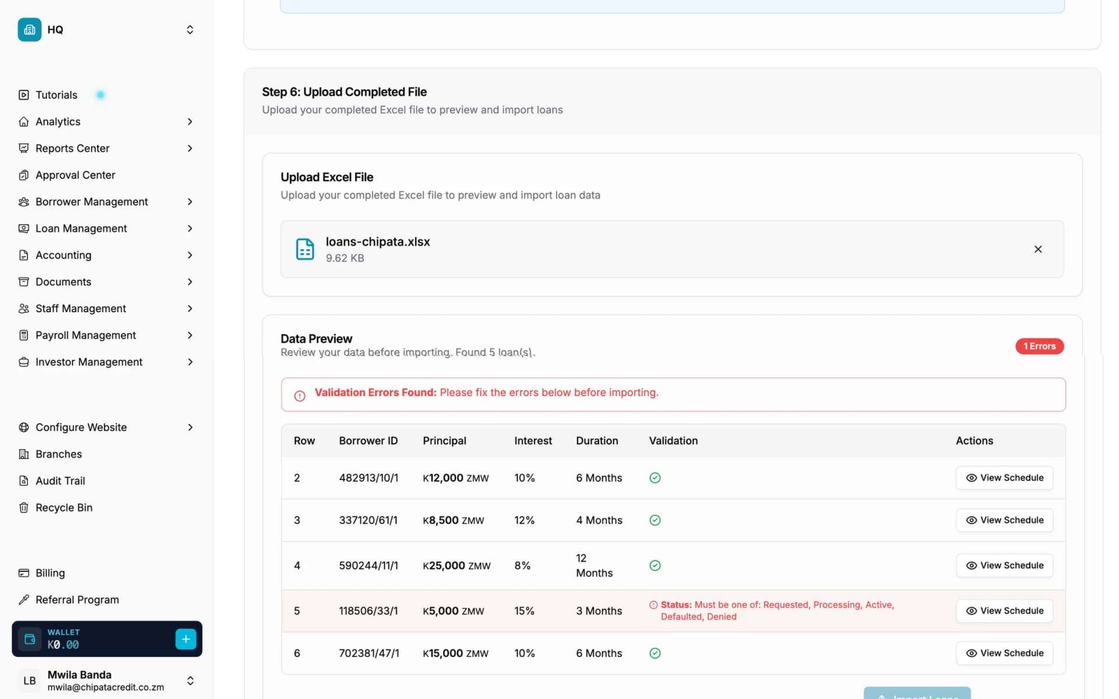Viewport: 1119px width, 699px height.
Task: Open Tutorials from the sidebar
Action: tap(57, 95)
